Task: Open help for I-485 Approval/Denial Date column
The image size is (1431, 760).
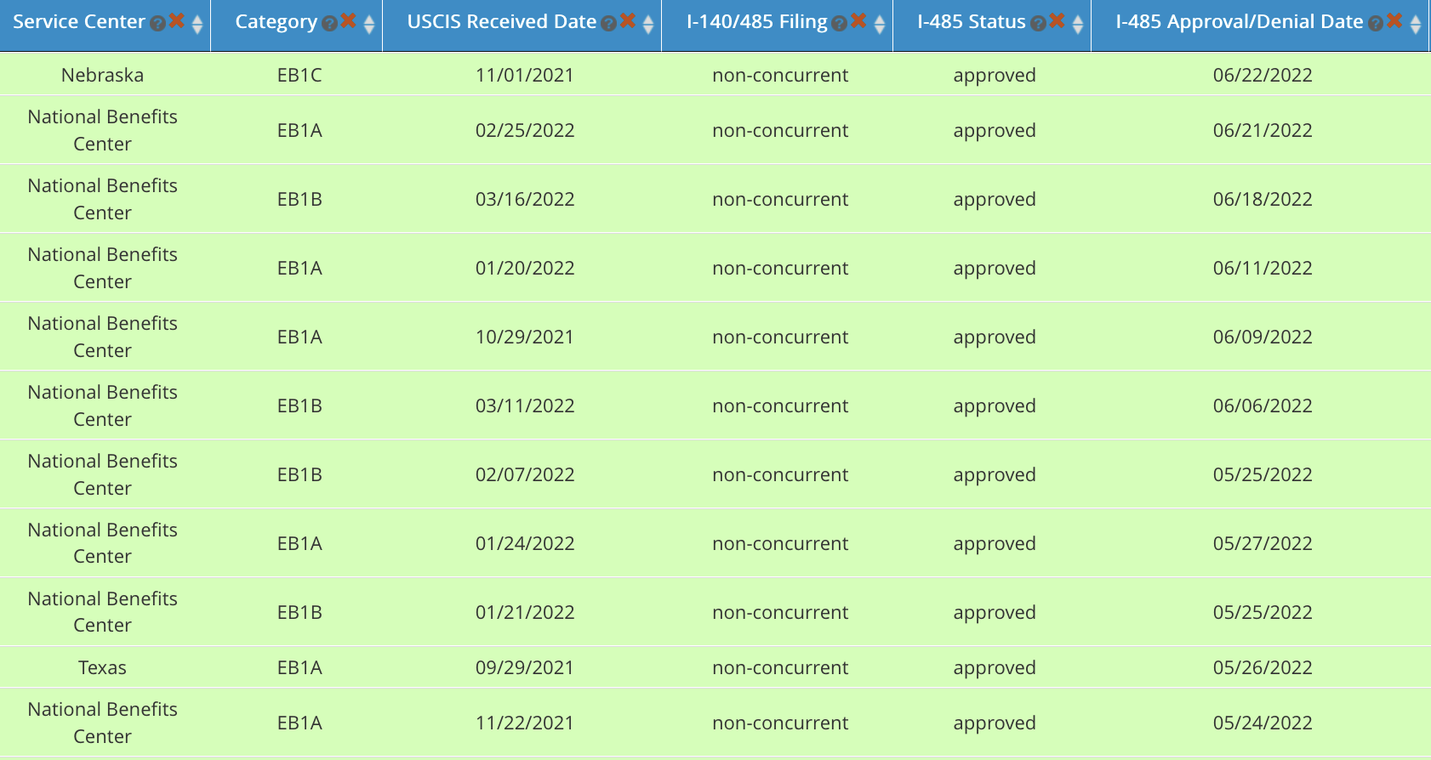Action: (x=1376, y=24)
